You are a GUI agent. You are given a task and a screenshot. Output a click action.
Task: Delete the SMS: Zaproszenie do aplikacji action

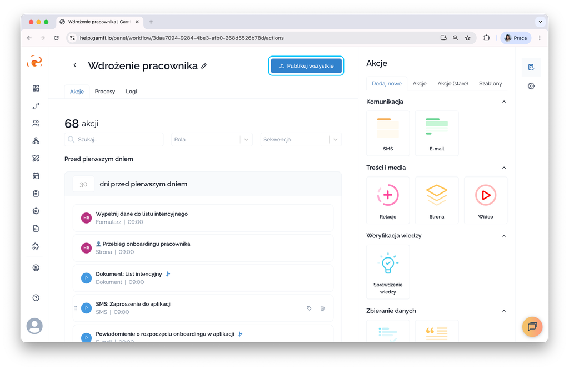322,308
